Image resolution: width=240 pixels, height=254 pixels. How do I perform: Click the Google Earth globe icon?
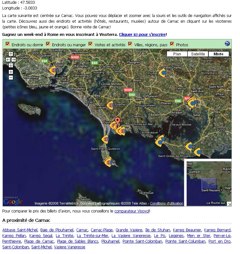pos(227,43)
